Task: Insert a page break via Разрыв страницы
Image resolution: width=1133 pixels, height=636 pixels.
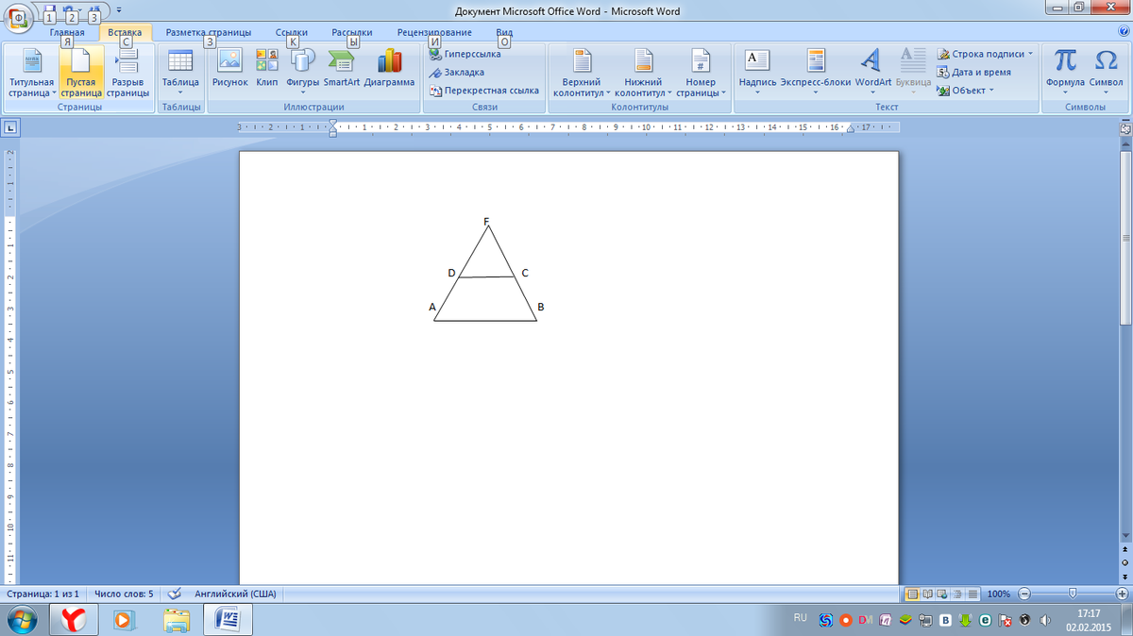Action: (127, 75)
